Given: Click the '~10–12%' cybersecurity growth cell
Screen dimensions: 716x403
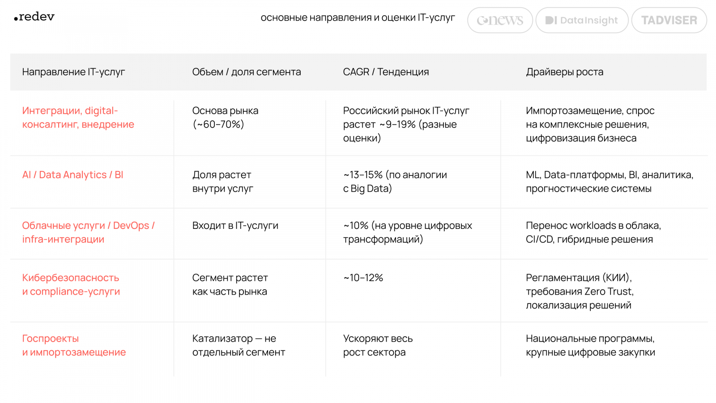Looking at the screenshot, I should click(x=363, y=278).
